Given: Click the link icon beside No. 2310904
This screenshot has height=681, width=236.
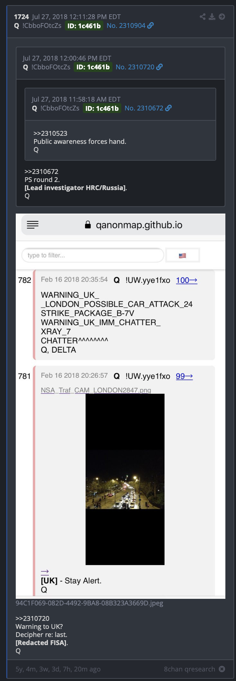Looking at the screenshot, I should pyautogui.click(x=151, y=26).
